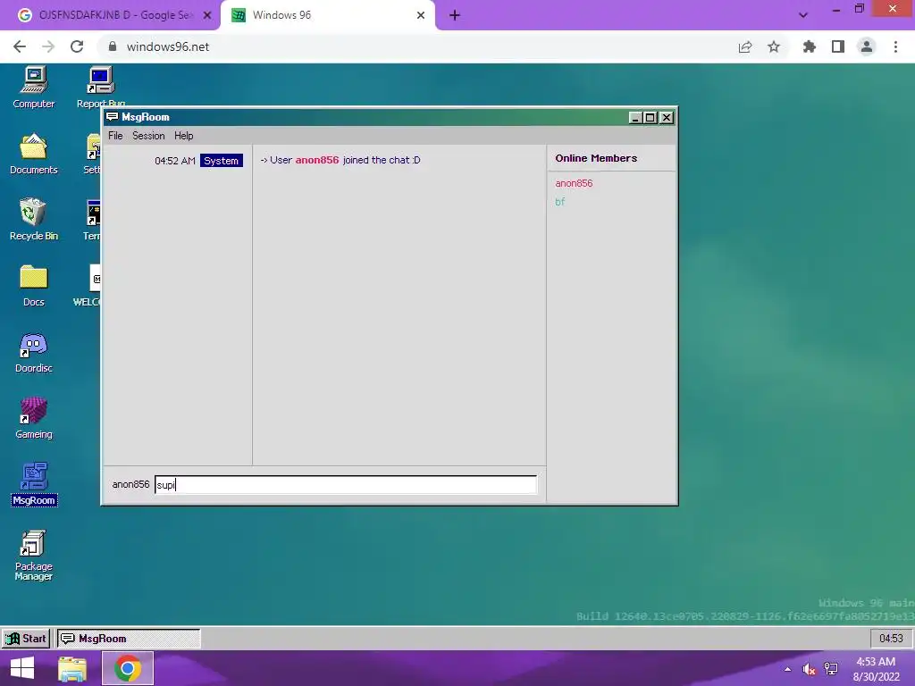Image resolution: width=915 pixels, height=686 pixels.
Task: Open the Docs folder icon
Action: [34, 286]
